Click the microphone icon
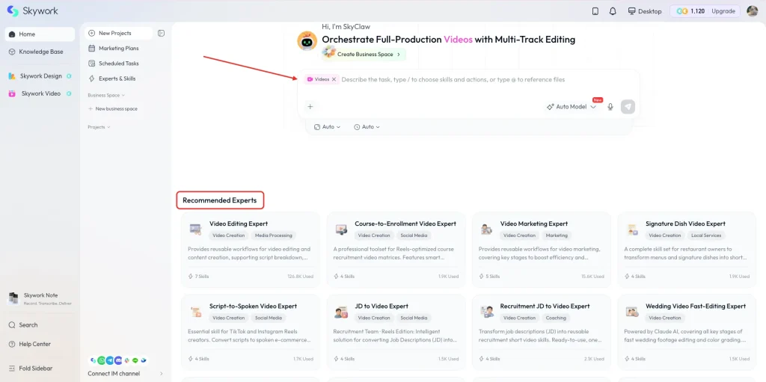Image resolution: width=766 pixels, height=382 pixels. click(x=610, y=106)
